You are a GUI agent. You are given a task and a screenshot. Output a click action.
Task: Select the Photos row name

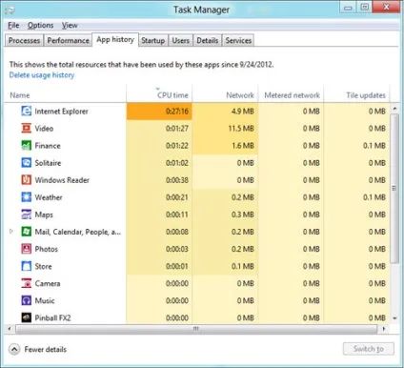point(47,249)
